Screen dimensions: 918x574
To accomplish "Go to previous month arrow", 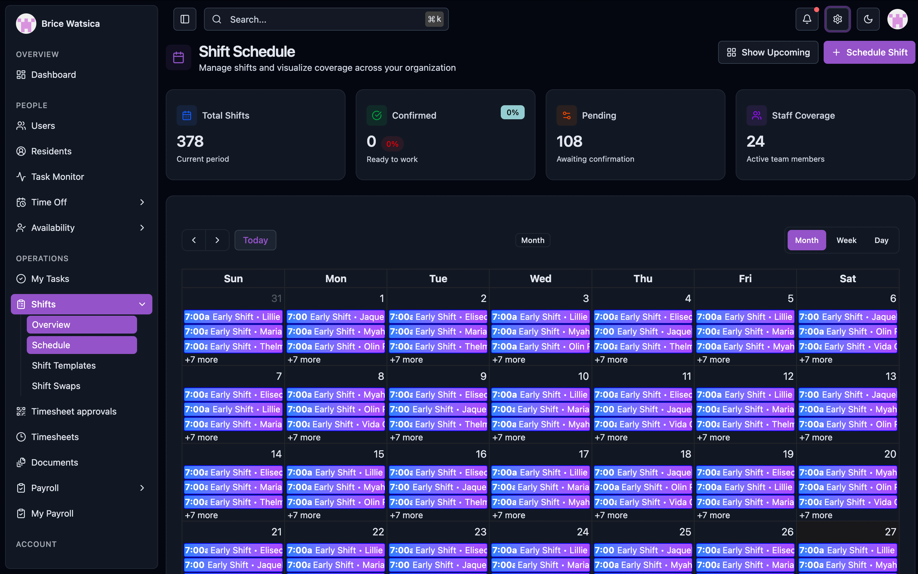I will [x=194, y=240].
